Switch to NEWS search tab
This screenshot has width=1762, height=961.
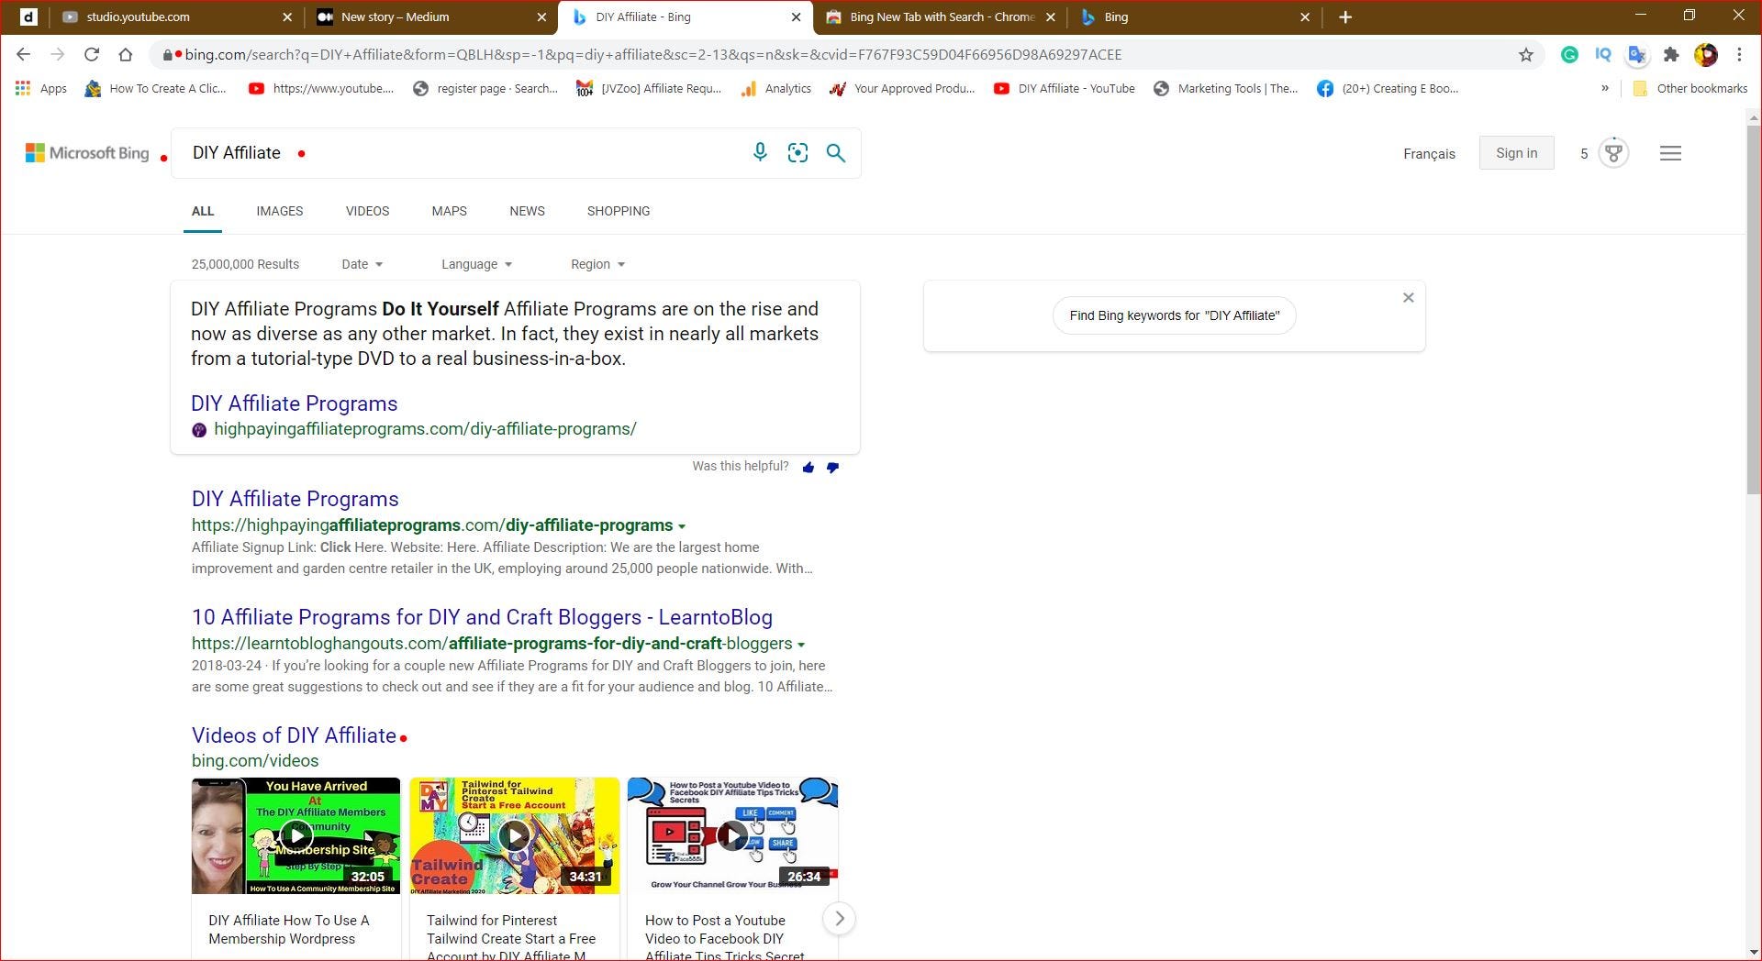tap(527, 211)
